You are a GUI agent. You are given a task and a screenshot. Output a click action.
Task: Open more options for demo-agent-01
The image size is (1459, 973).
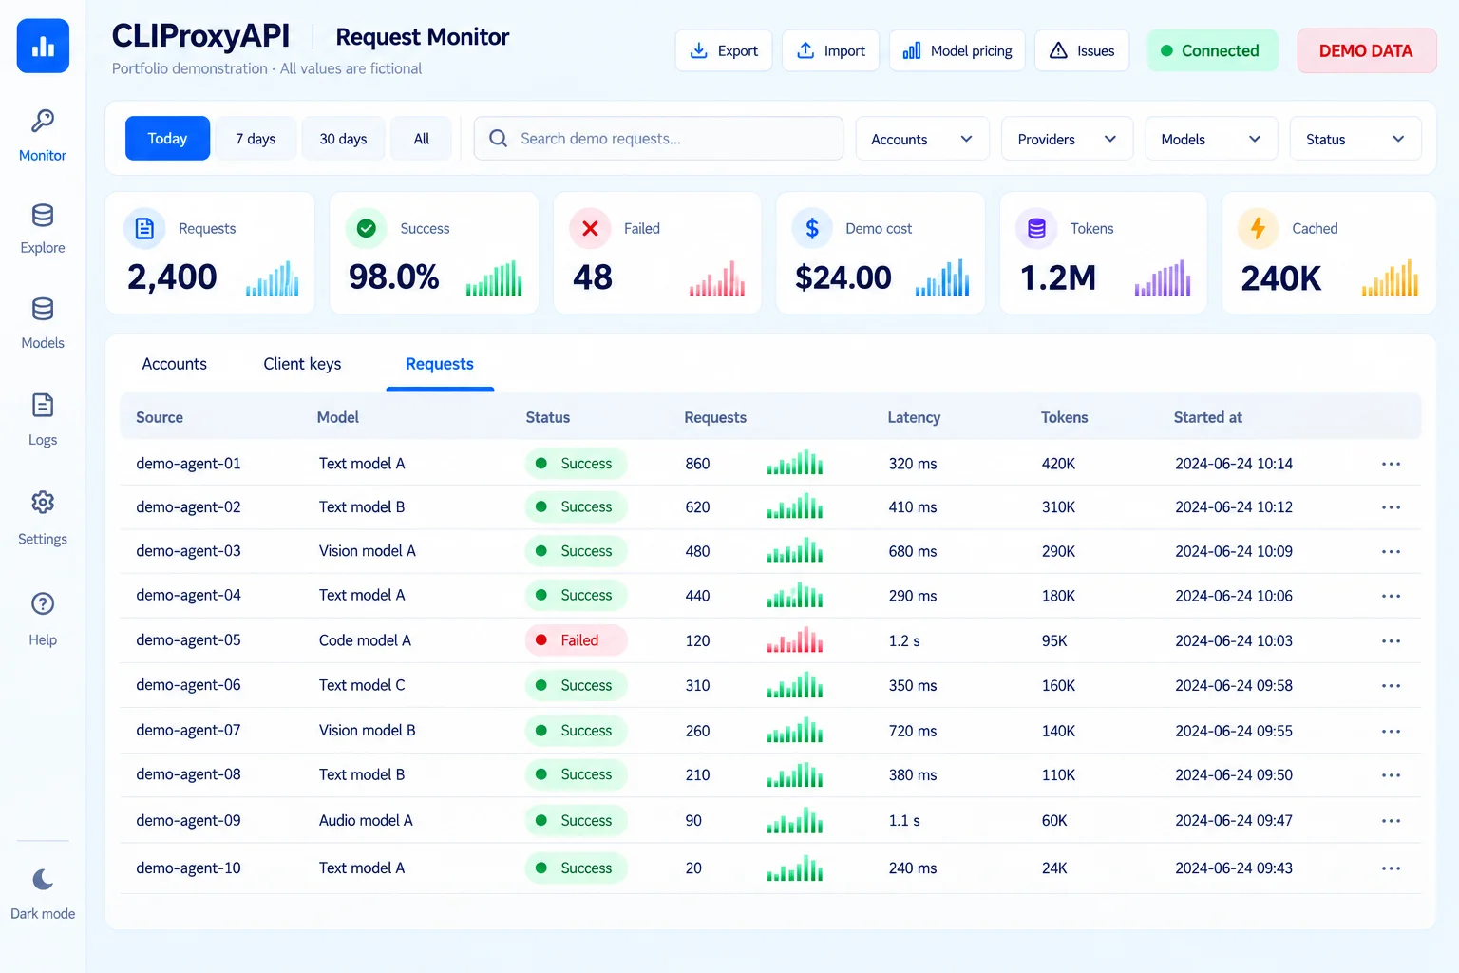1392,464
